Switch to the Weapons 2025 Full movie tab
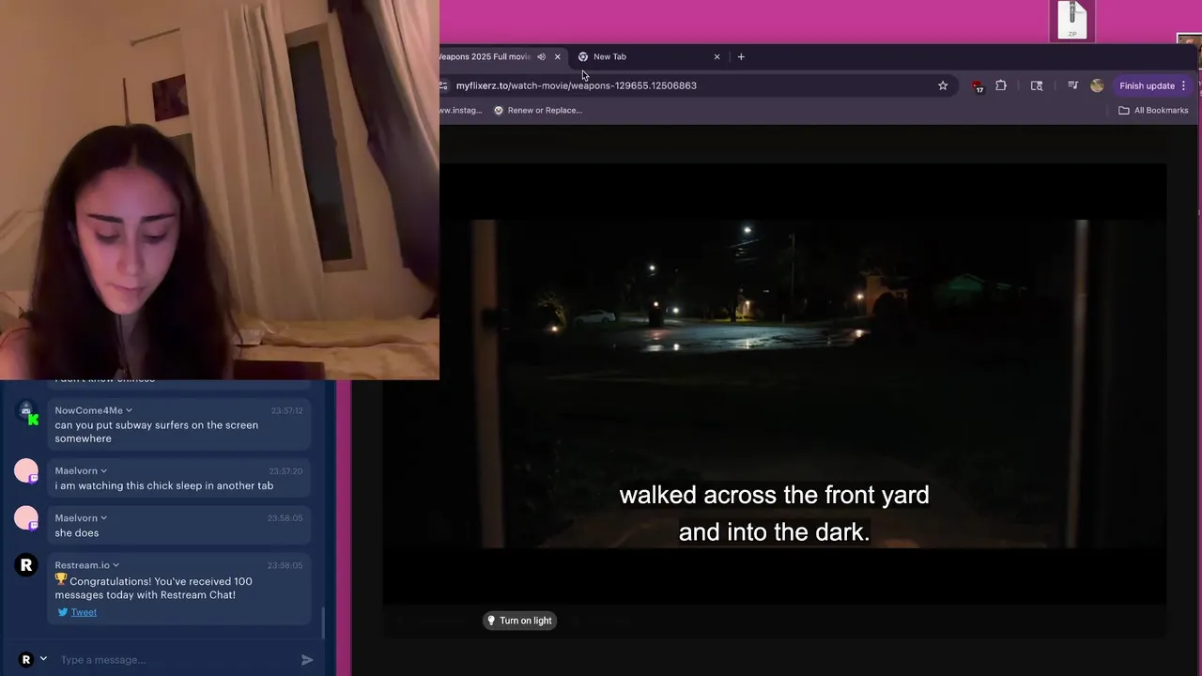 point(485,56)
